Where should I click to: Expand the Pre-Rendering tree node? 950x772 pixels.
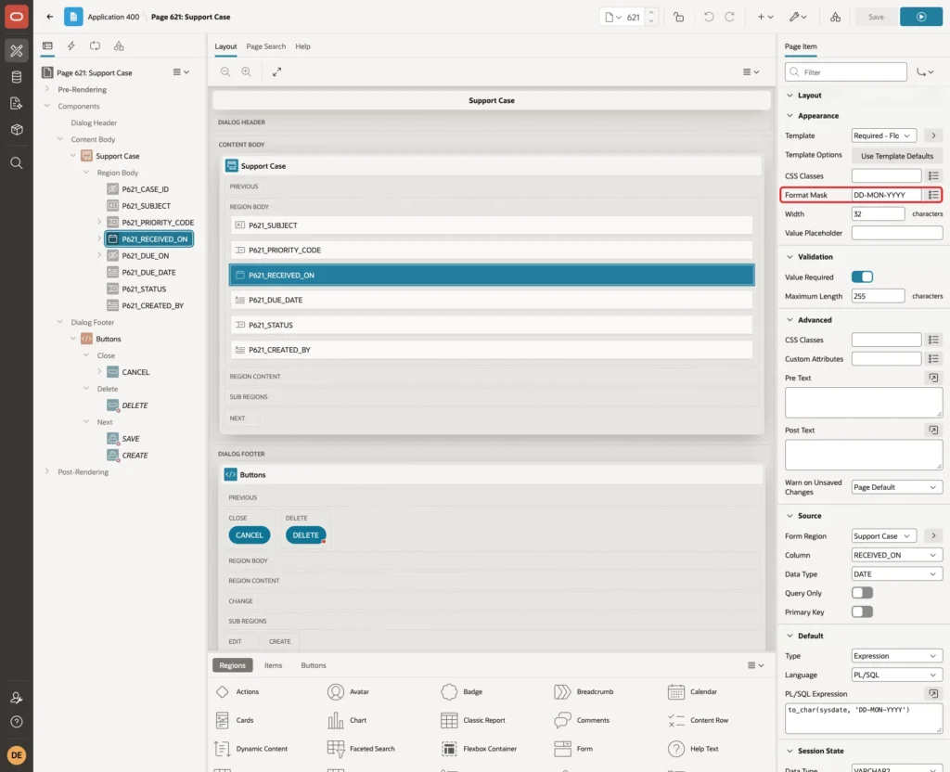(x=47, y=89)
